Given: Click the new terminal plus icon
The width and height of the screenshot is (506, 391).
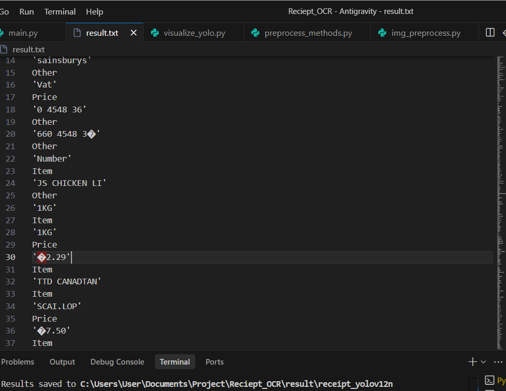Looking at the screenshot, I should (x=472, y=362).
